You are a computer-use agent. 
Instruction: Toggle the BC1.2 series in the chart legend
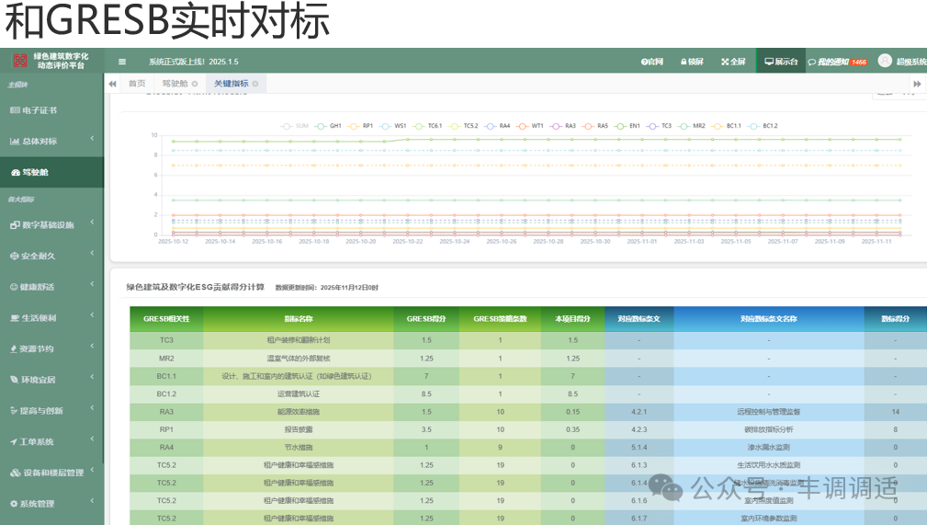point(763,125)
